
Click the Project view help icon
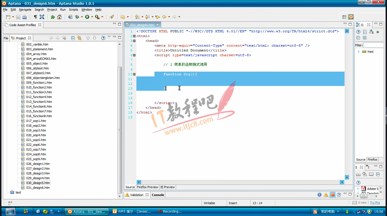(x=103, y=38)
